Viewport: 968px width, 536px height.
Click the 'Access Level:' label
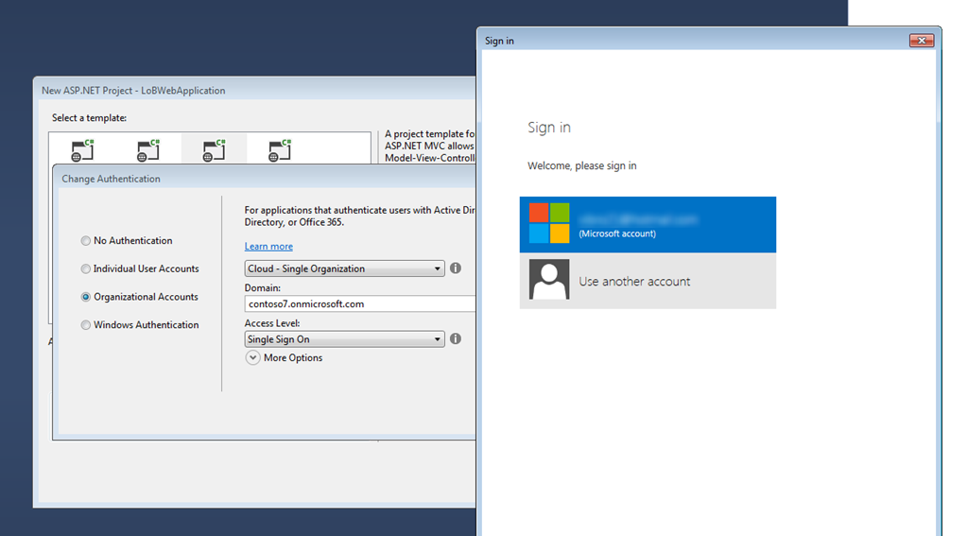pos(271,323)
